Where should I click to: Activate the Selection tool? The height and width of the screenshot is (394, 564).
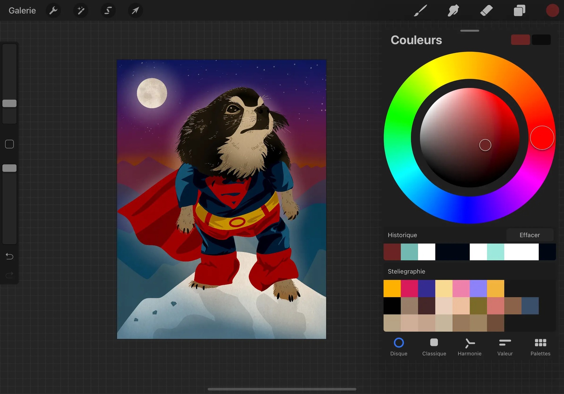pyautogui.click(x=108, y=11)
